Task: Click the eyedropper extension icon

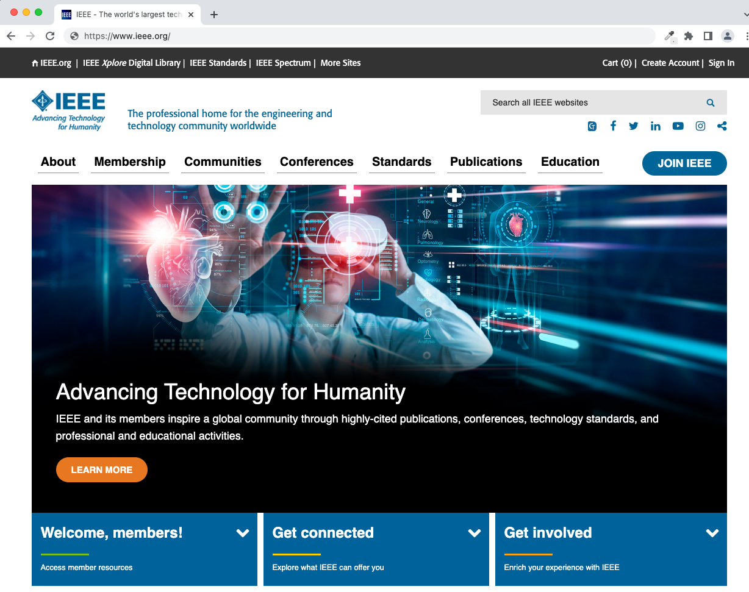Action: coord(669,36)
